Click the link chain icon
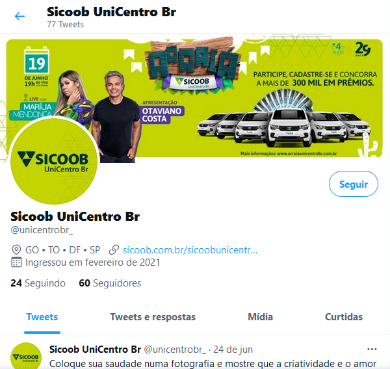The width and height of the screenshot is (390, 369). [114, 250]
